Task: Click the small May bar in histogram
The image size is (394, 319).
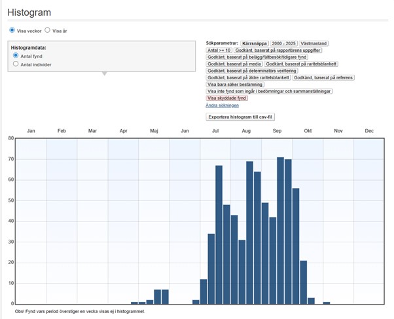Action: 158,297
